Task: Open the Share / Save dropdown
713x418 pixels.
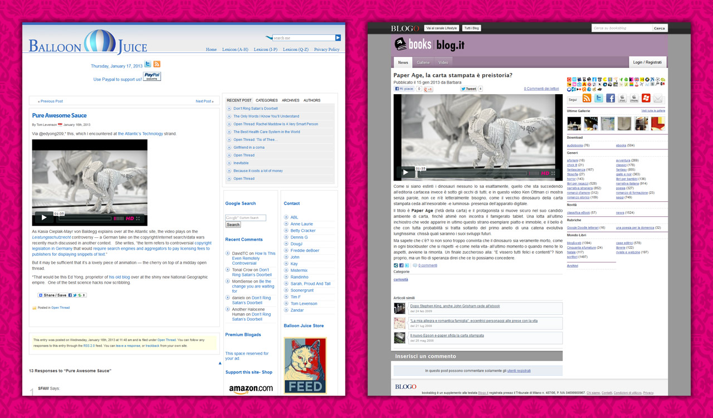Action: (x=62, y=295)
